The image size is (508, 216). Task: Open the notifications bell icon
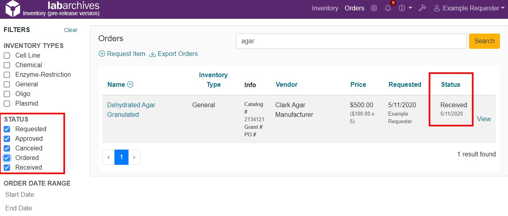click(388, 8)
